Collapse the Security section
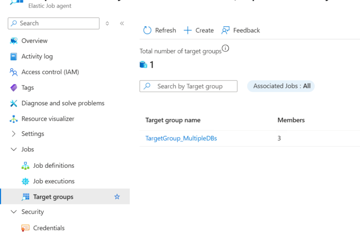This screenshot has height=238, width=360. (14, 212)
